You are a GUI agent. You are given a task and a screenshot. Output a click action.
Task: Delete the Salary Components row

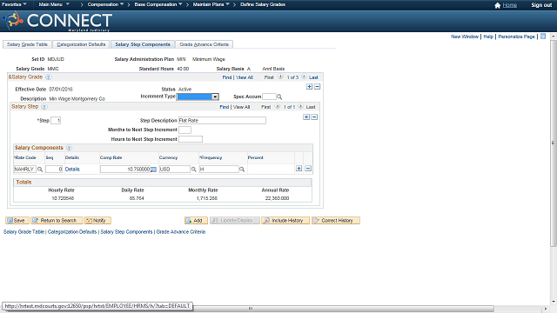point(308,169)
